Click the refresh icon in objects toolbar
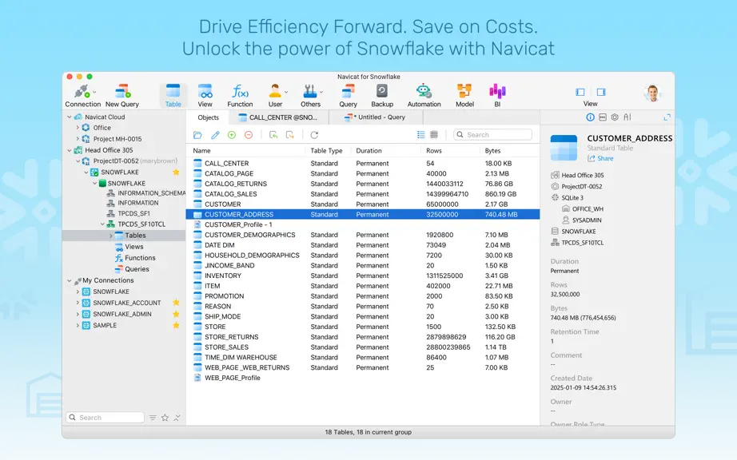Screen dimensions: 737x460 (314, 135)
